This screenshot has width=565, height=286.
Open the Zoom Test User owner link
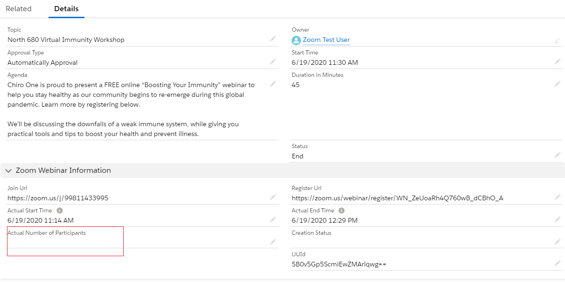coord(326,40)
